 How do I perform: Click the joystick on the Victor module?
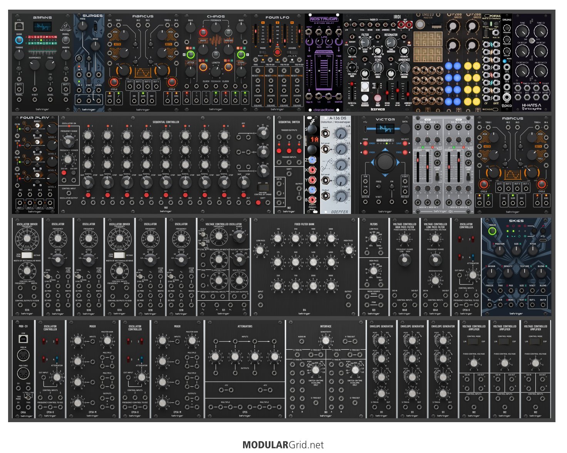coord(385,162)
